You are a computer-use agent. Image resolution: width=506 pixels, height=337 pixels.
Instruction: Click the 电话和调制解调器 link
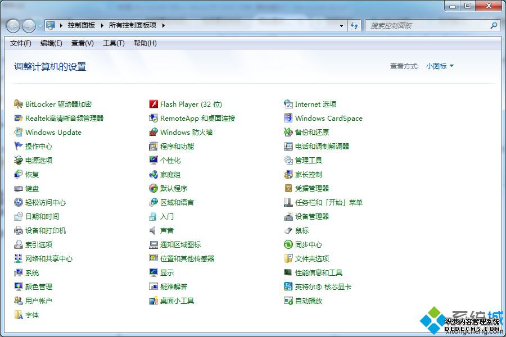pos(322,147)
